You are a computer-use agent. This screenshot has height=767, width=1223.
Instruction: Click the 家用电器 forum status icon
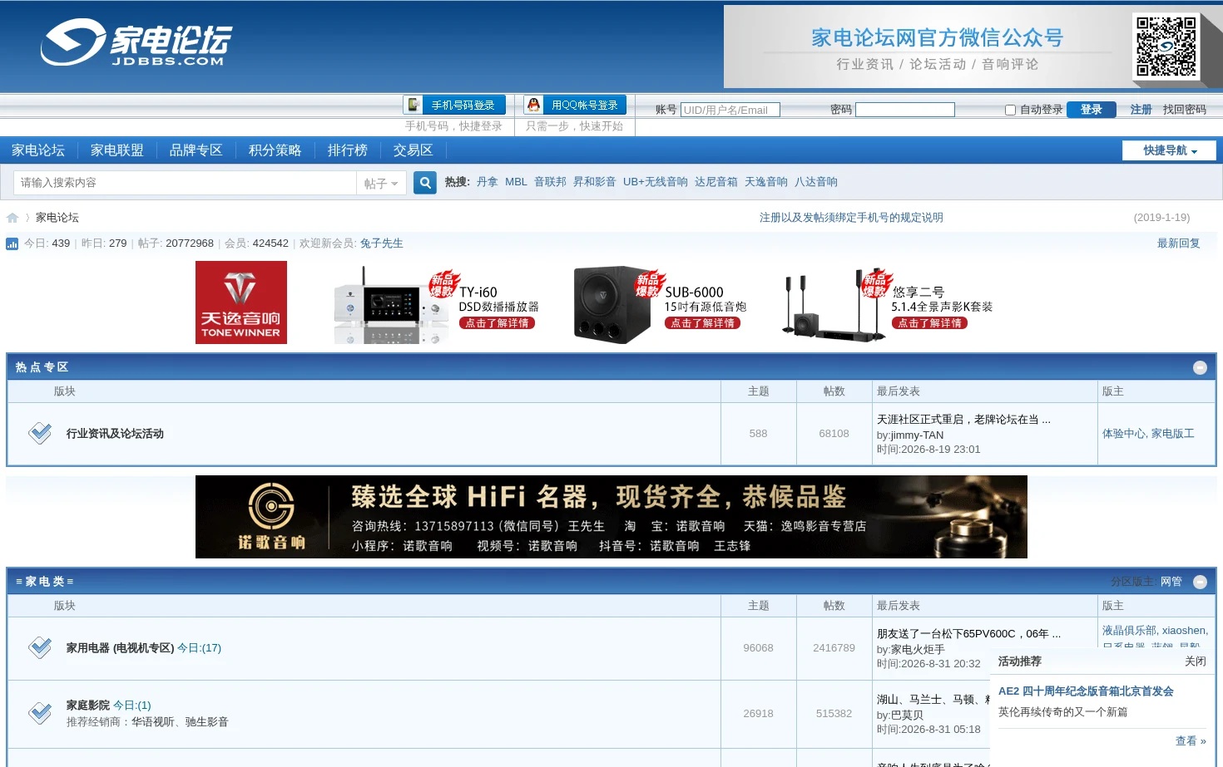pyautogui.click(x=40, y=647)
